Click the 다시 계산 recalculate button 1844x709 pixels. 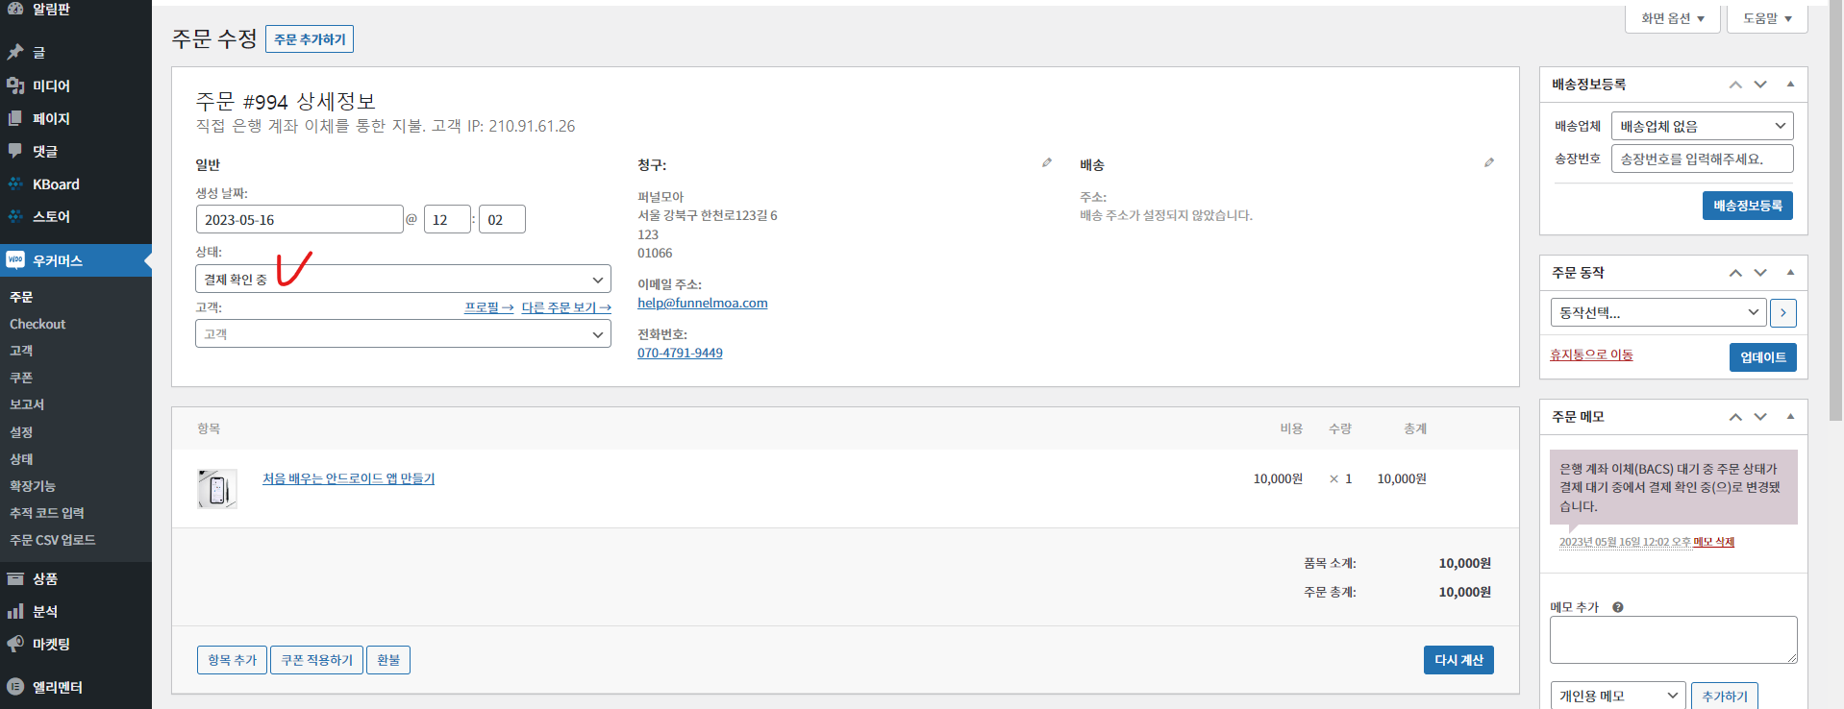click(x=1458, y=660)
